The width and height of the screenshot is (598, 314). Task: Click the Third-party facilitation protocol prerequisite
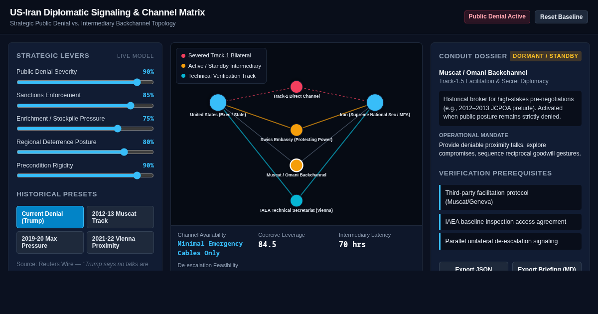(510, 197)
